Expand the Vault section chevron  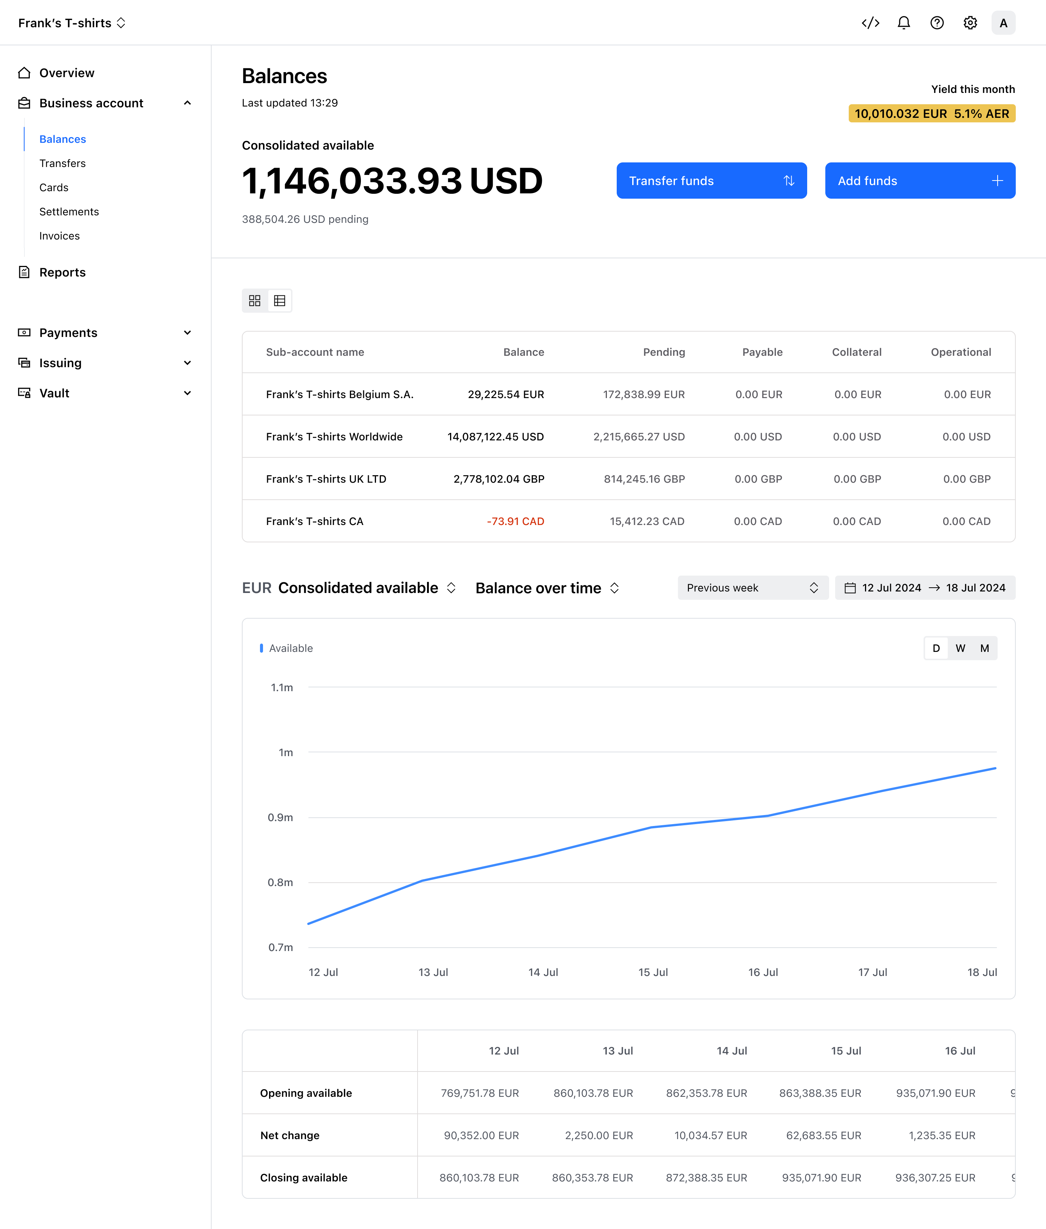pyautogui.click(x=187, y=393)
